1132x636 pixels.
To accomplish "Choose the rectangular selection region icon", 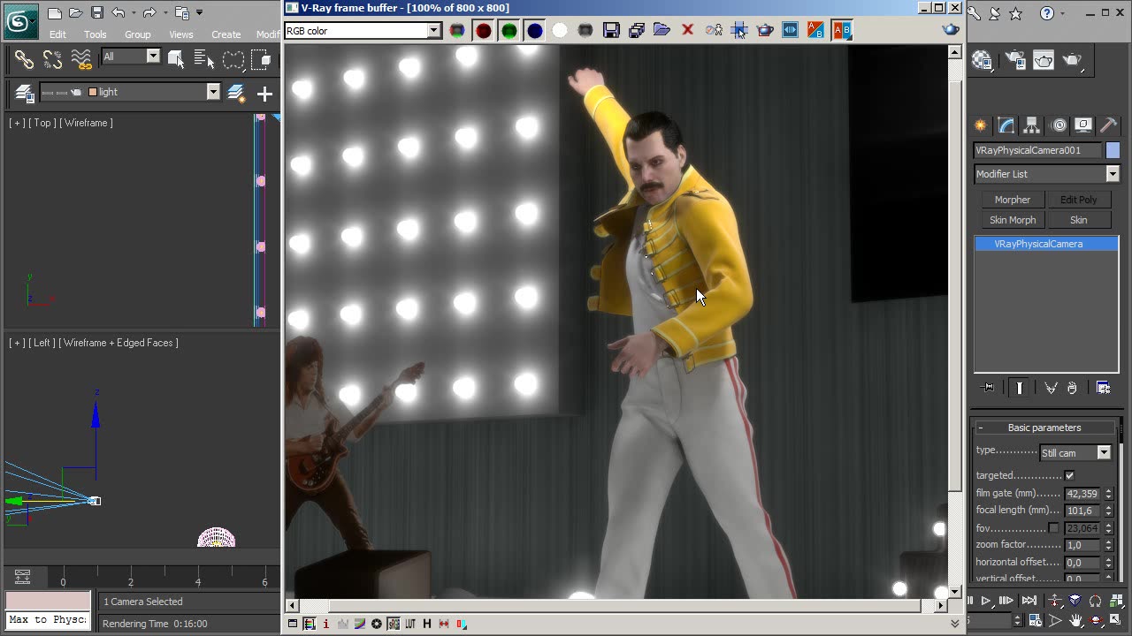I will click(233, 59).
